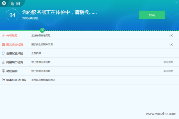Click 未发现恶意病毒和木马 result text
This screenshot has width=179, height=119.
pyautogui.click(x=43, y=80)
